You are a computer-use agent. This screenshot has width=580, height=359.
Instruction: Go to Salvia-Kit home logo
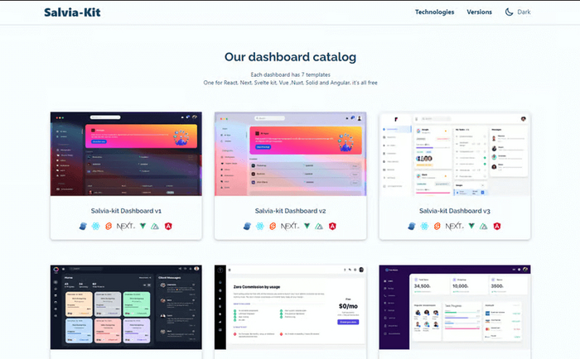click(72, 12)
